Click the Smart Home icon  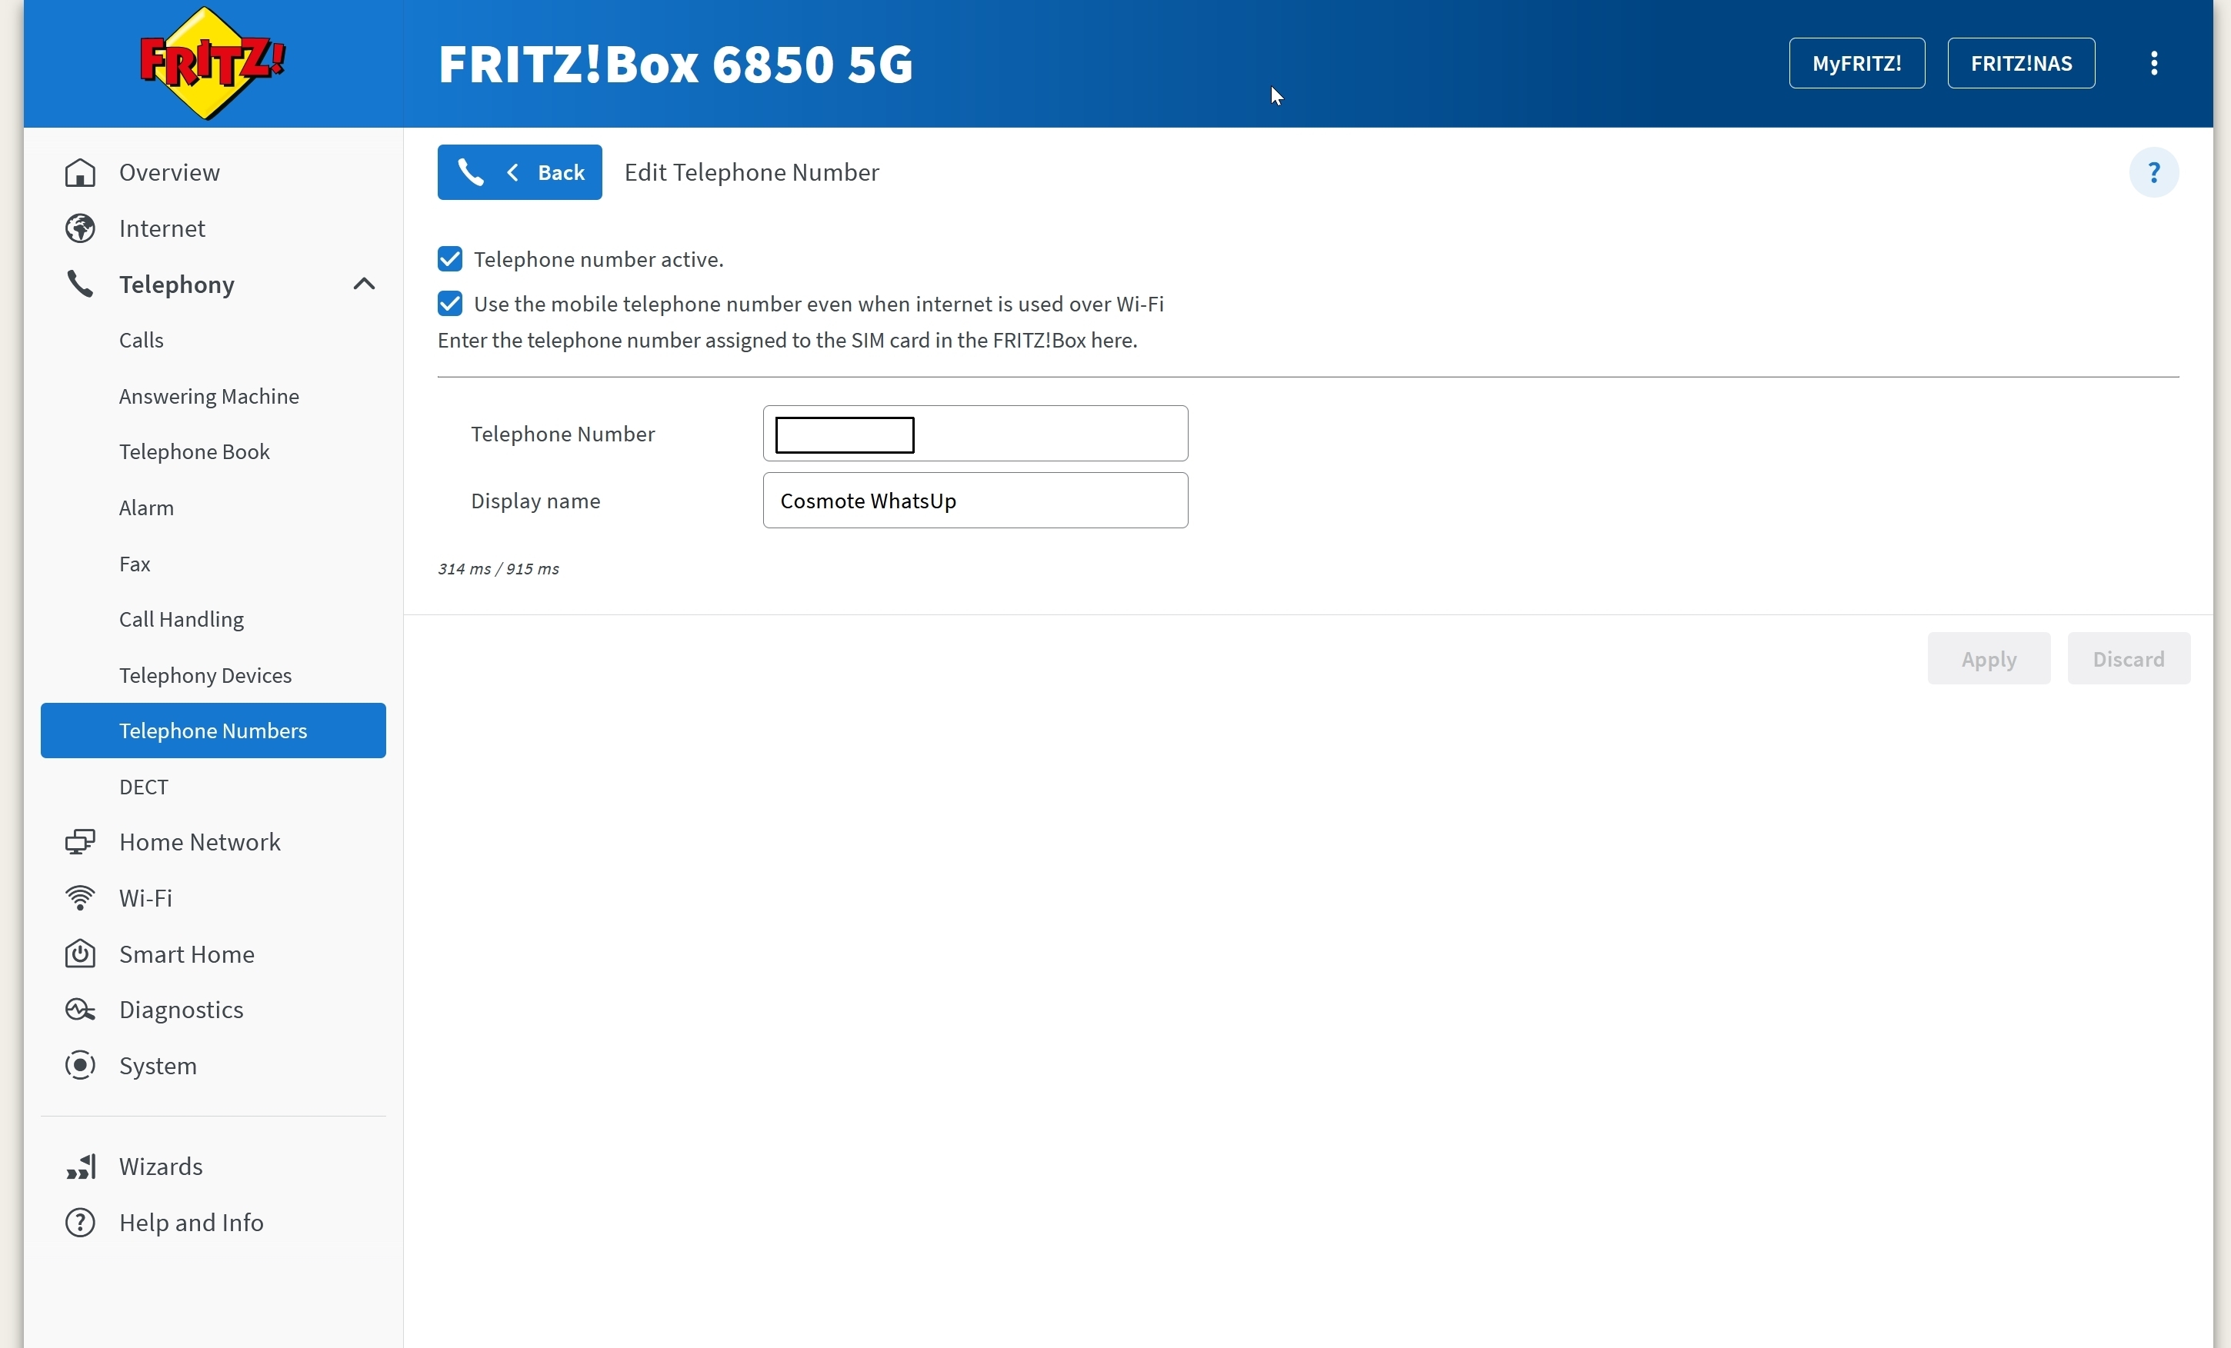(x=81, y=954)
